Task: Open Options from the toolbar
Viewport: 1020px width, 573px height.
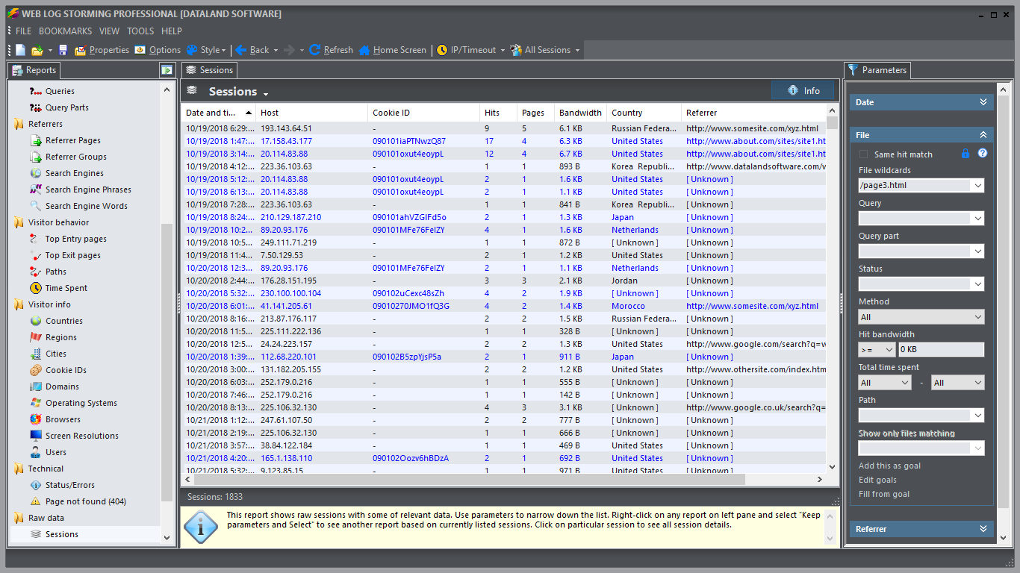Action: pos(158,50)
